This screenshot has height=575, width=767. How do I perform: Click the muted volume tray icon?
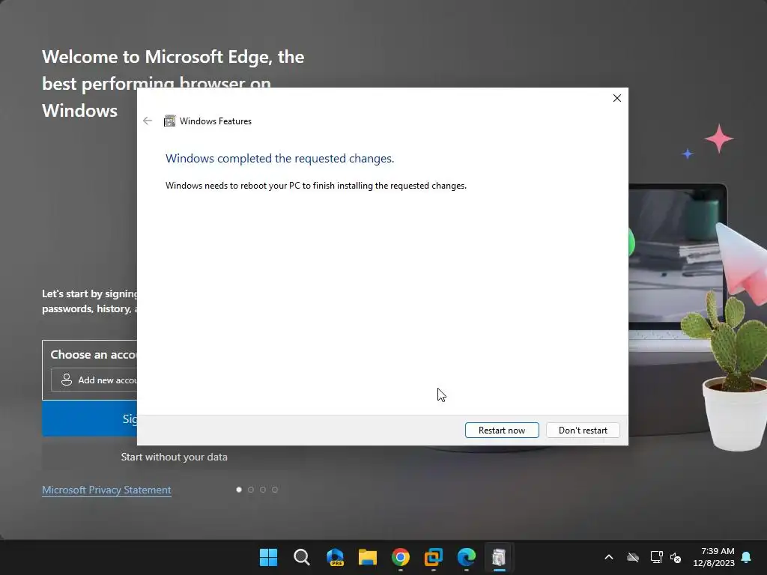click(676, 557)
